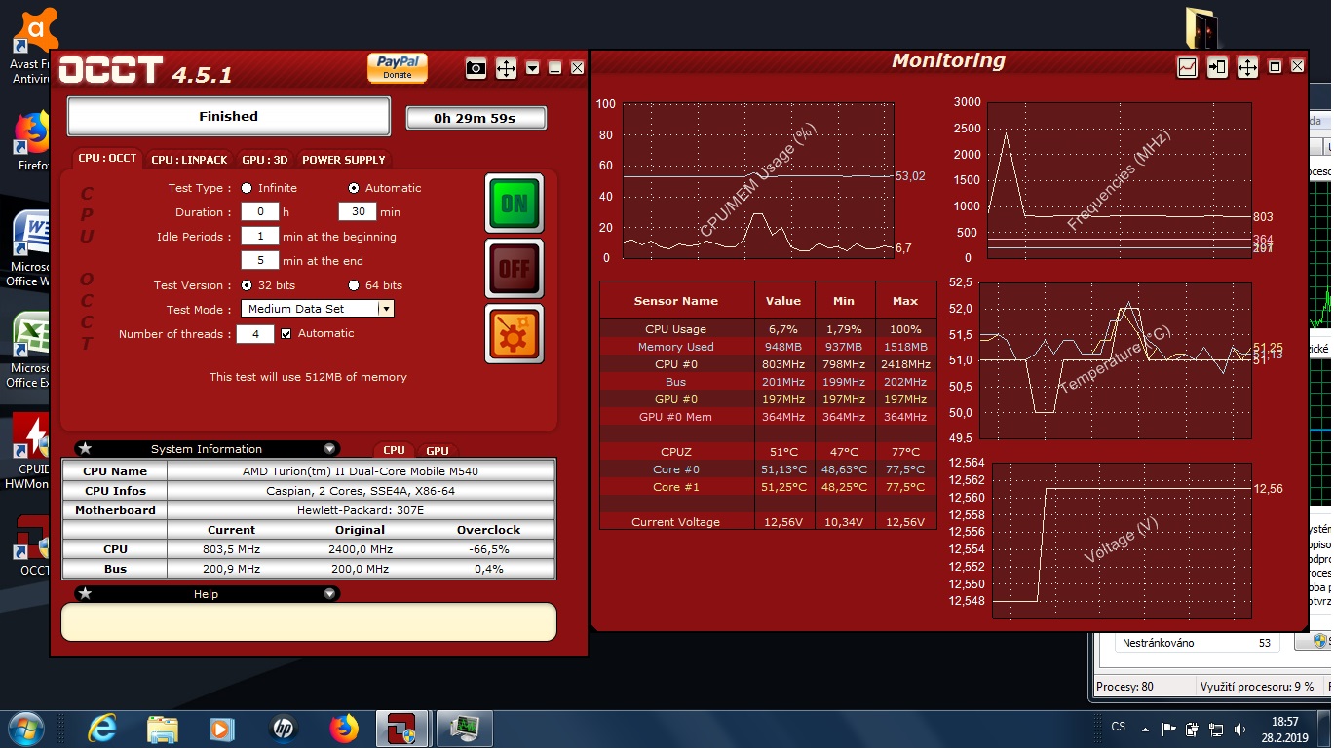Click the volume speaker tray icon

coord(1239,729)
